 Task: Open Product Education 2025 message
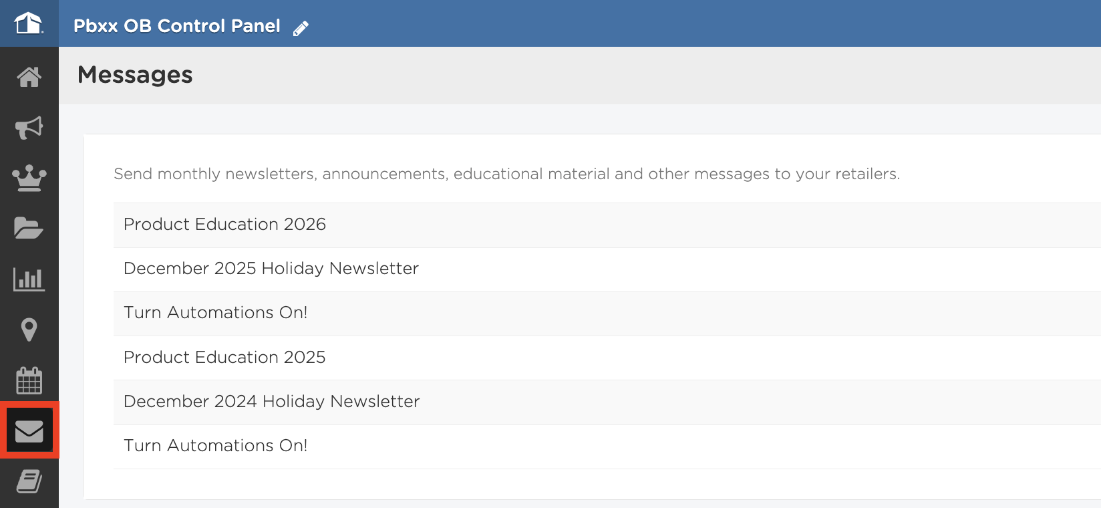pos(607,358)
